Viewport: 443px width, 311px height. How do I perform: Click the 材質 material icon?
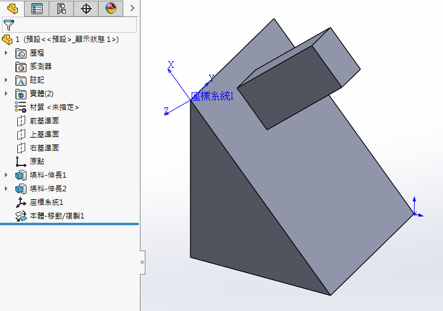20,107
